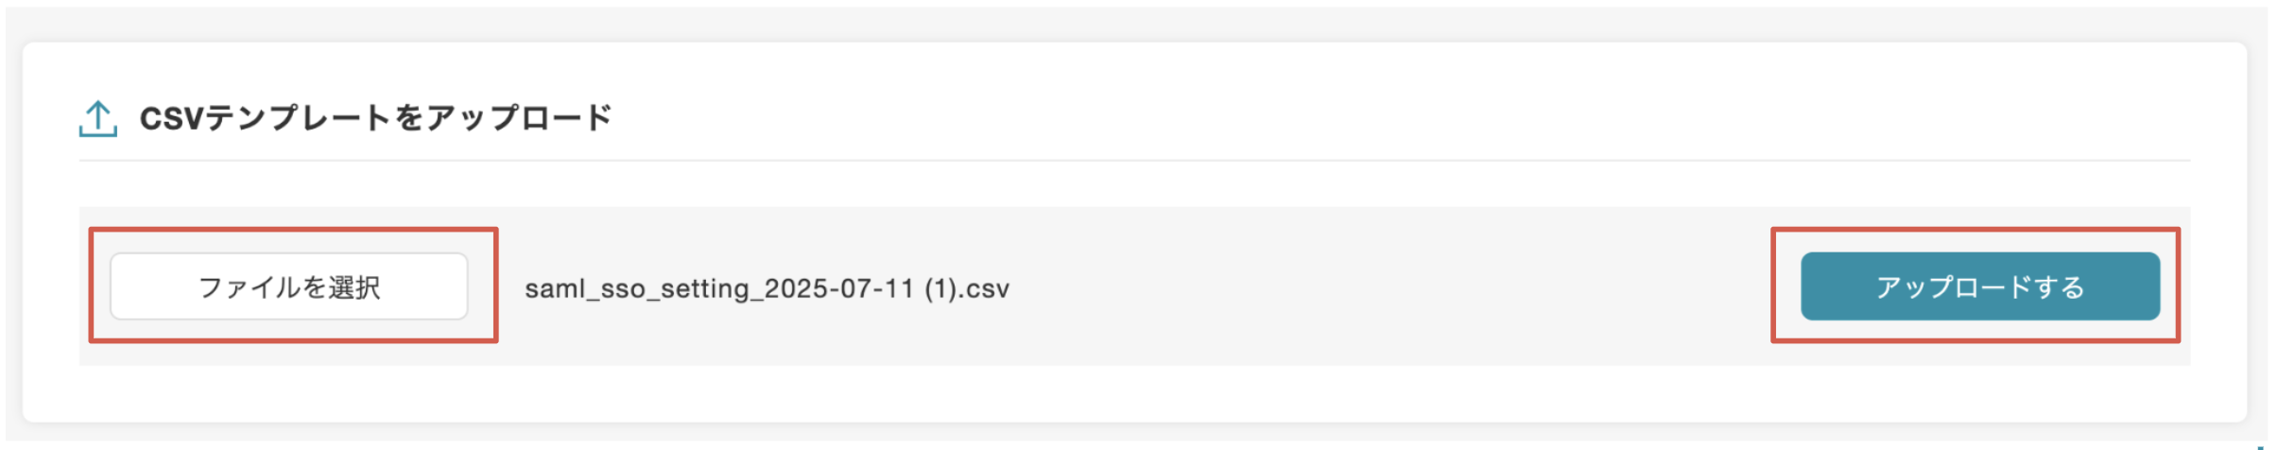Click the upload arrow icon beside the heading
The image size is (2278, 450).
pyautogui.click(x=97, y=119)
